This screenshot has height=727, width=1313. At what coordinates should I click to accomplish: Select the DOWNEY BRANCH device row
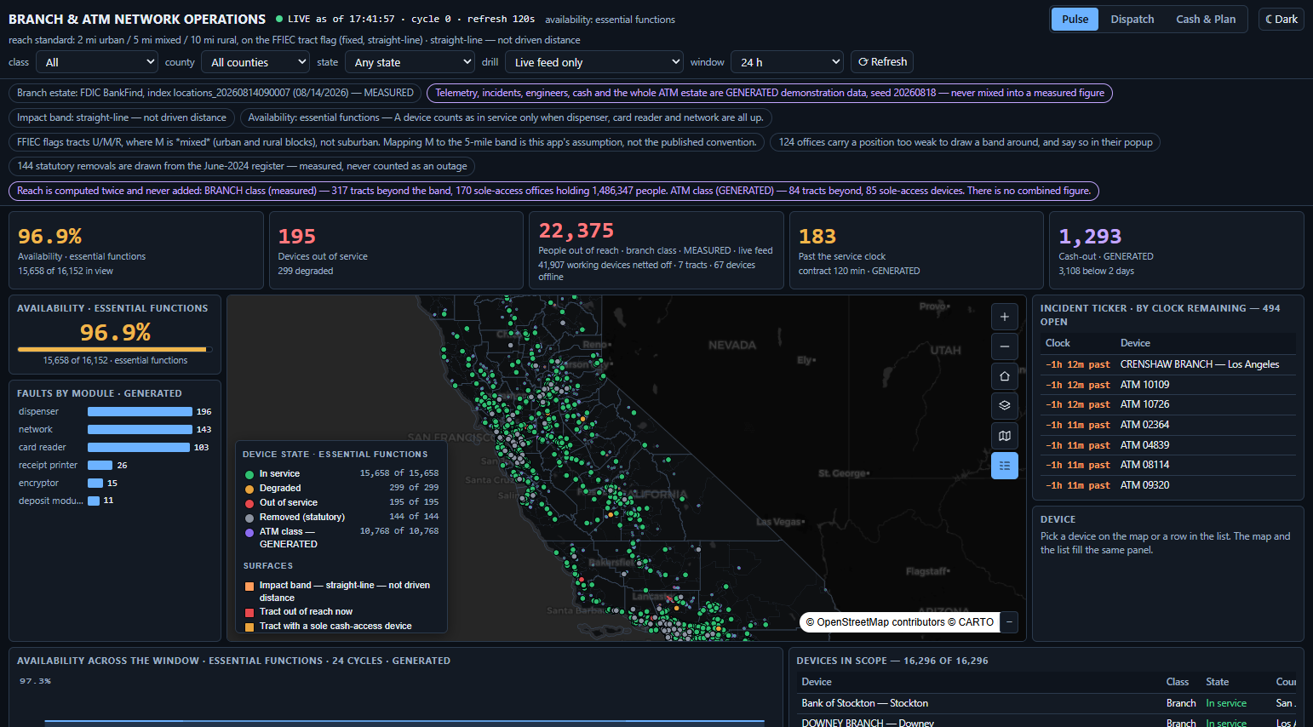[1046, 722]
